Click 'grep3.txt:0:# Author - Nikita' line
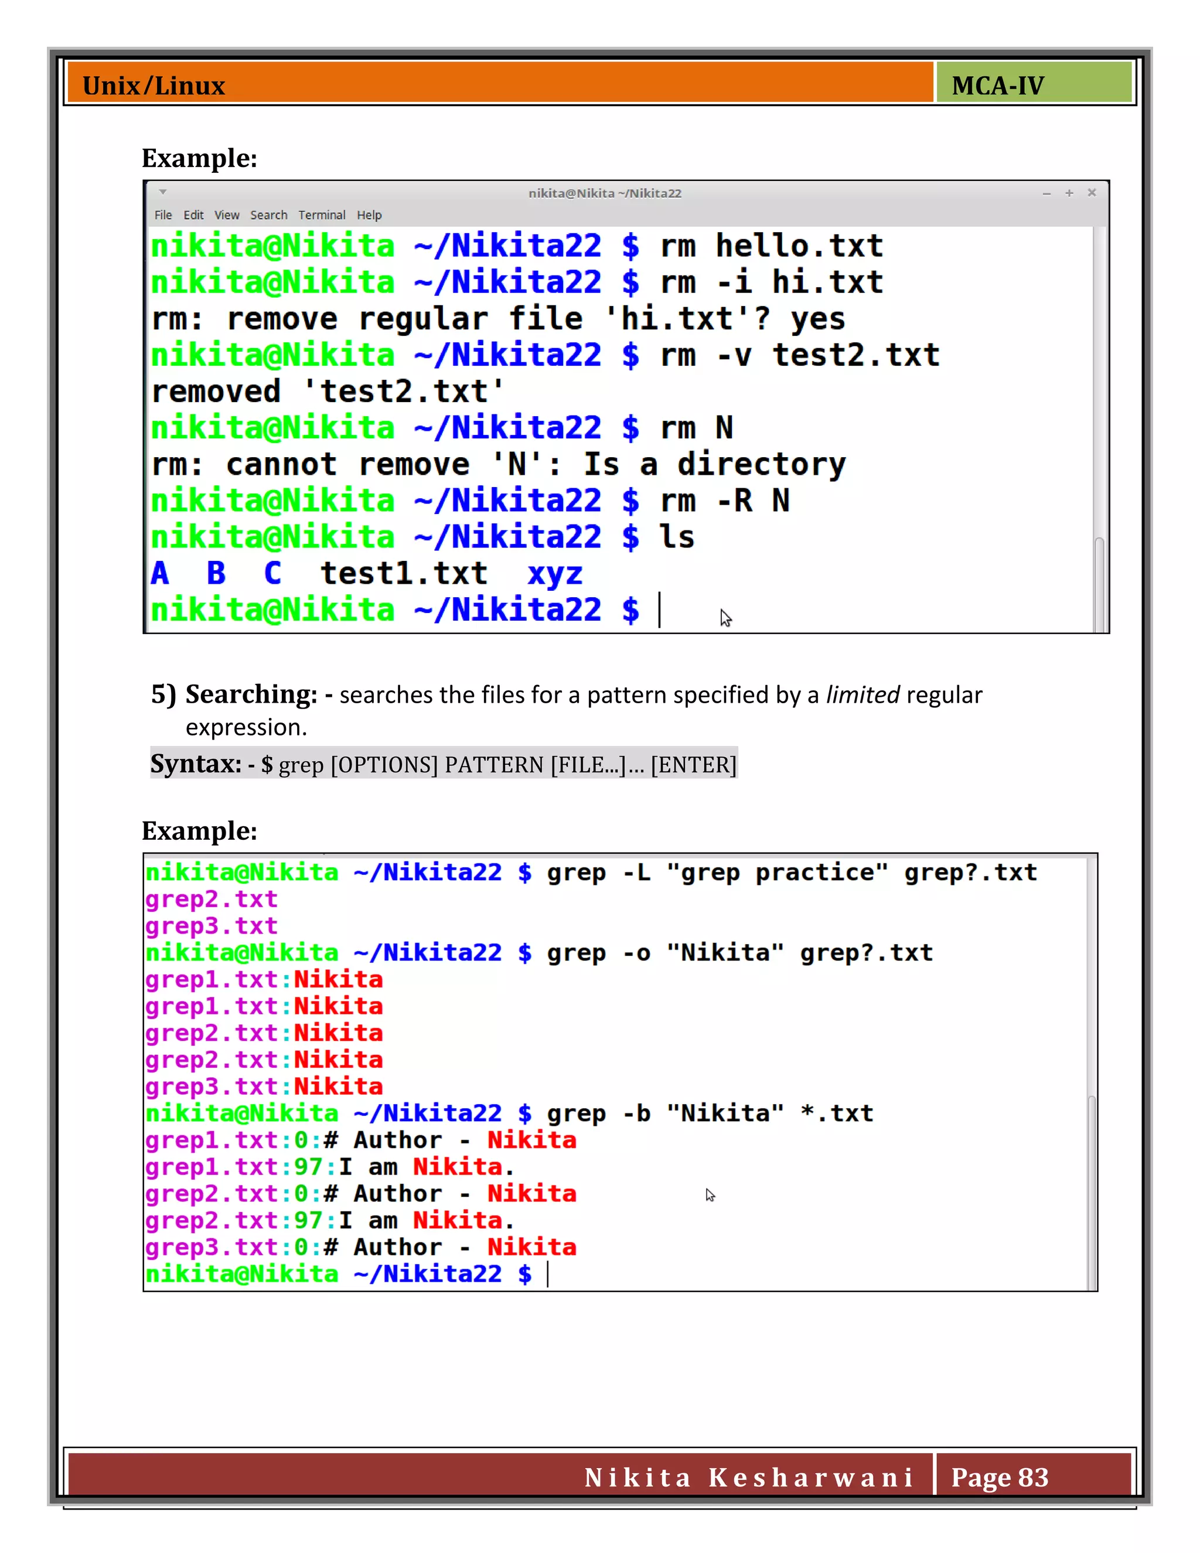 tap(360, 1247)
